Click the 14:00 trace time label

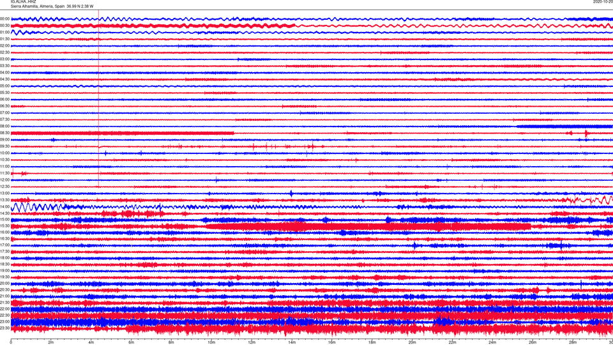point(5,206)
